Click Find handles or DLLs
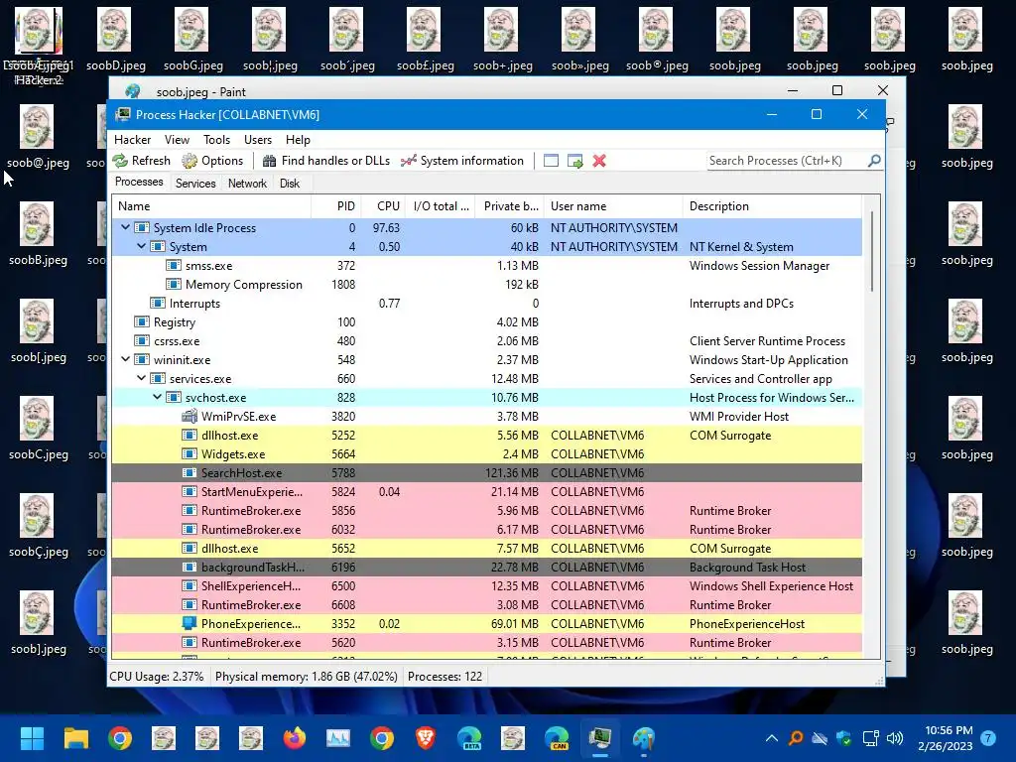 tap(325, 161)
